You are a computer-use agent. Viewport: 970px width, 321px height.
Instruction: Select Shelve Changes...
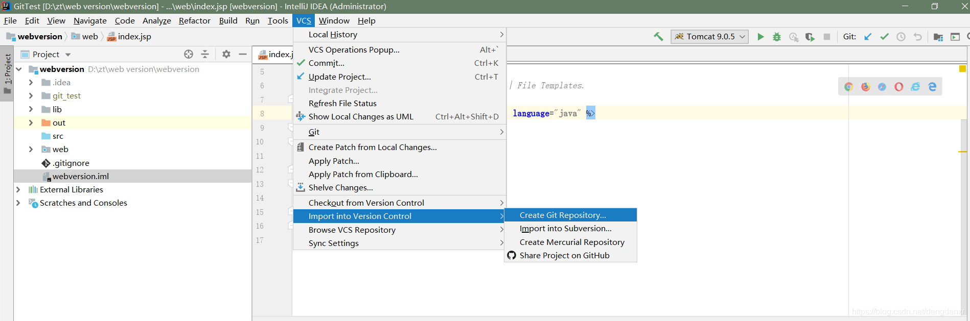click(x=400, y=187)
